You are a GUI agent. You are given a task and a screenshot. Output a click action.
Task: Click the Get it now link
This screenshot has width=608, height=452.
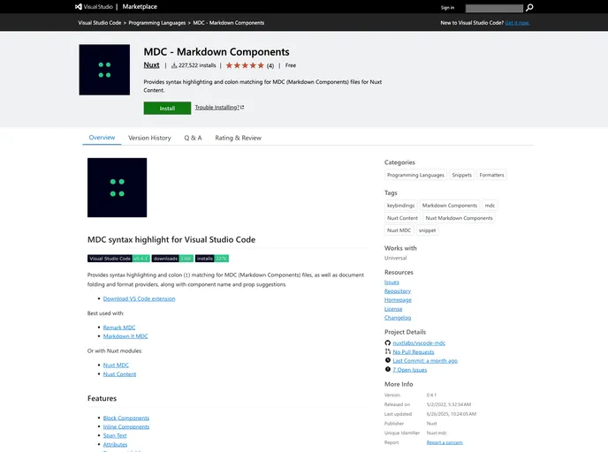[517, 23]
